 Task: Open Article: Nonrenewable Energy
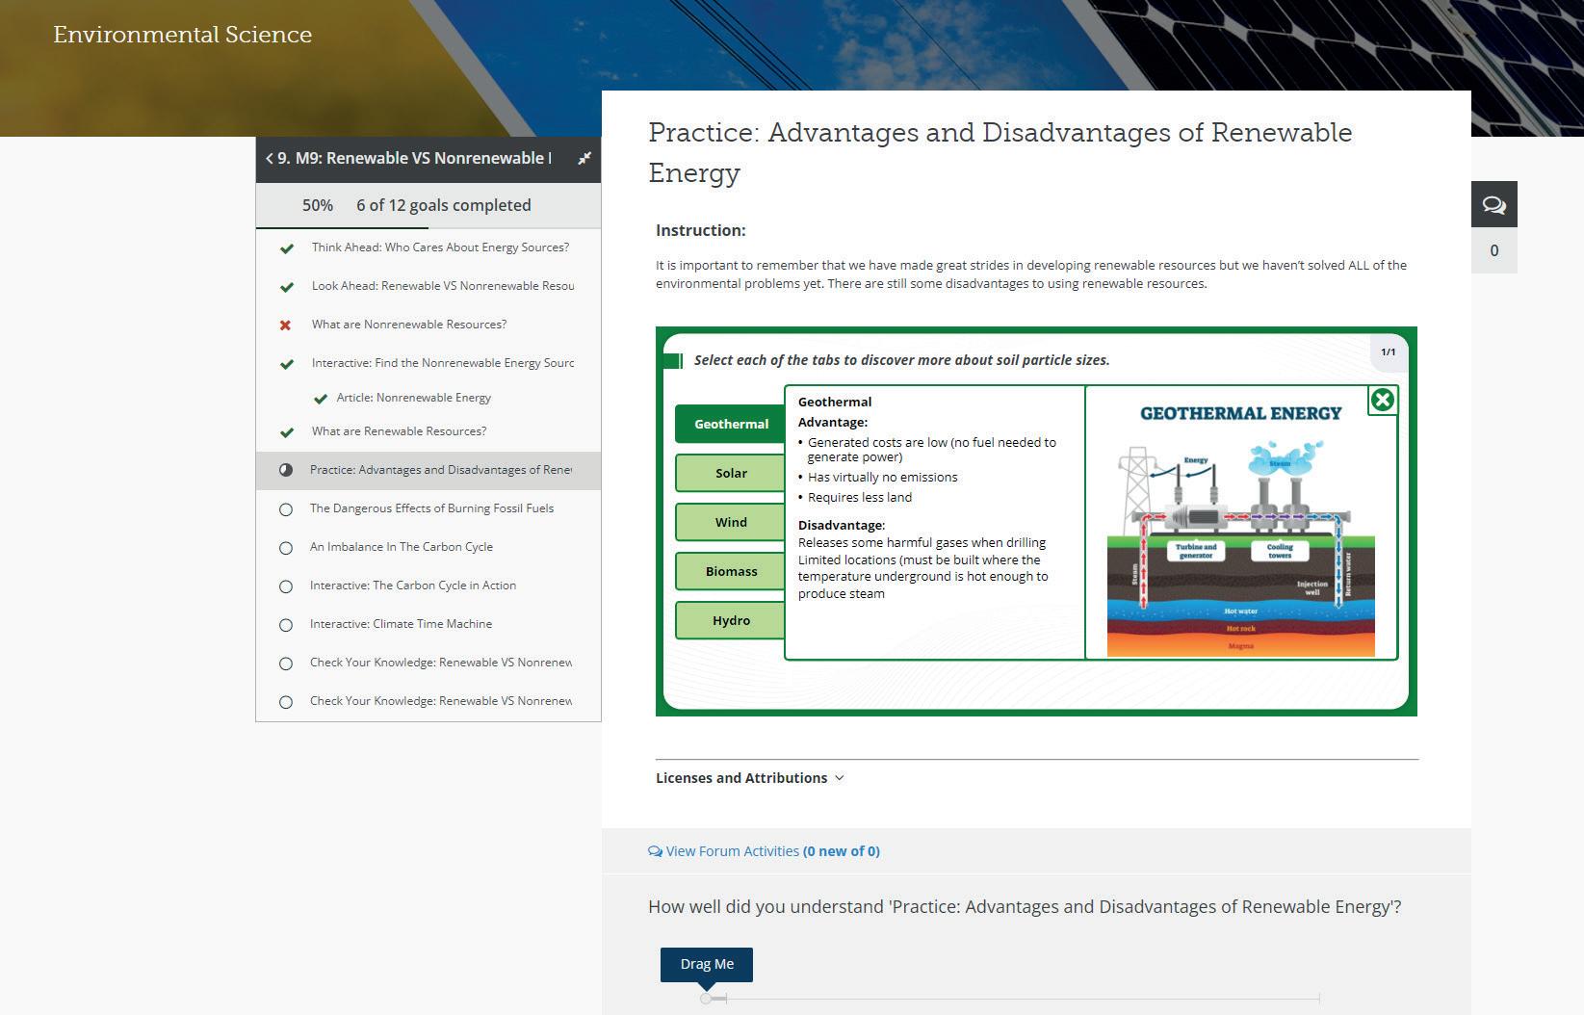pos(414,398)
